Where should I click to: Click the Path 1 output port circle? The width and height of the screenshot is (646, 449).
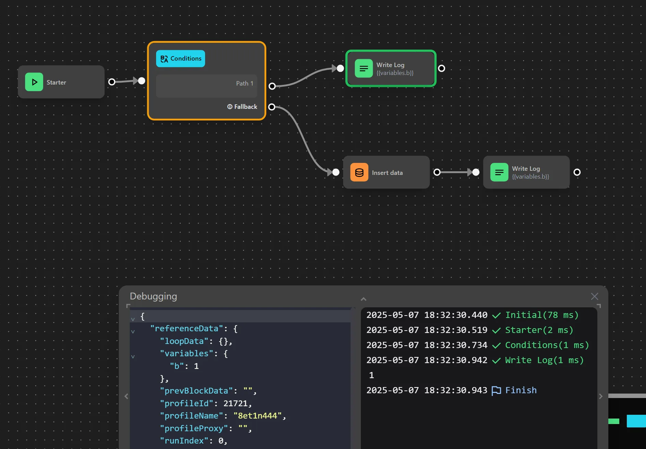coord(272,86)
